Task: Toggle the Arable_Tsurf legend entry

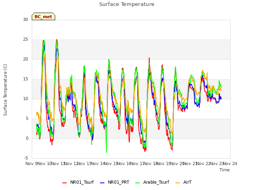Action: pos(152,182)
